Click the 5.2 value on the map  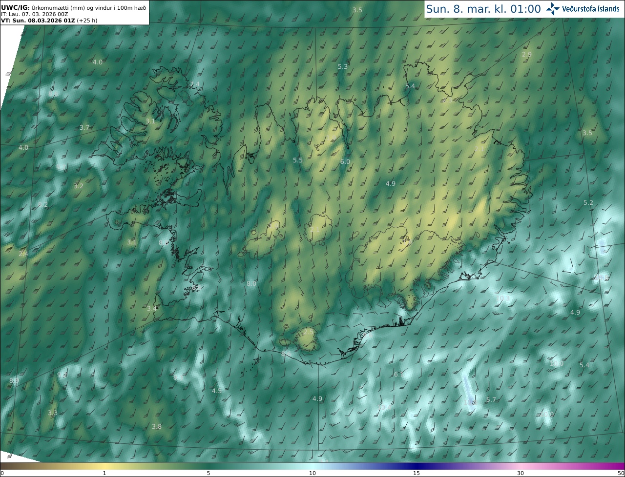(588, 202)
